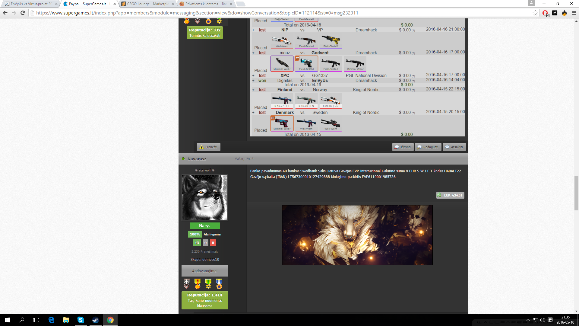Open Windows taskbar search

point(22,320)
